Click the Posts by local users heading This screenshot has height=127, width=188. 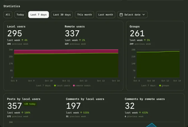pos(24,99)
